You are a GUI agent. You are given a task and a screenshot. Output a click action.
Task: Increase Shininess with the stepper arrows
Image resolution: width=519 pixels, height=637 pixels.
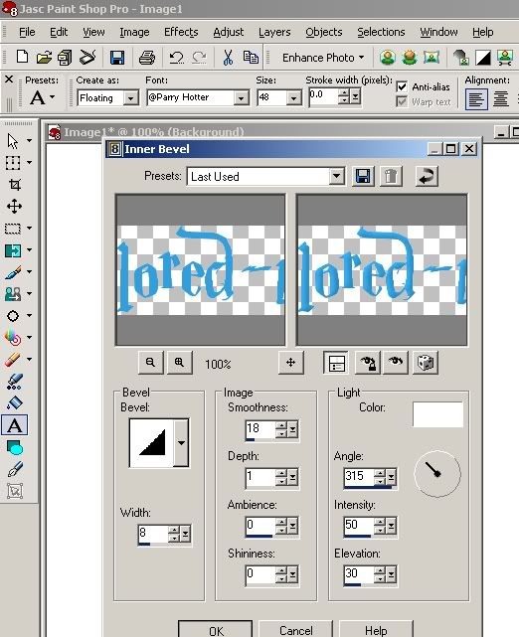pos(281,570)
